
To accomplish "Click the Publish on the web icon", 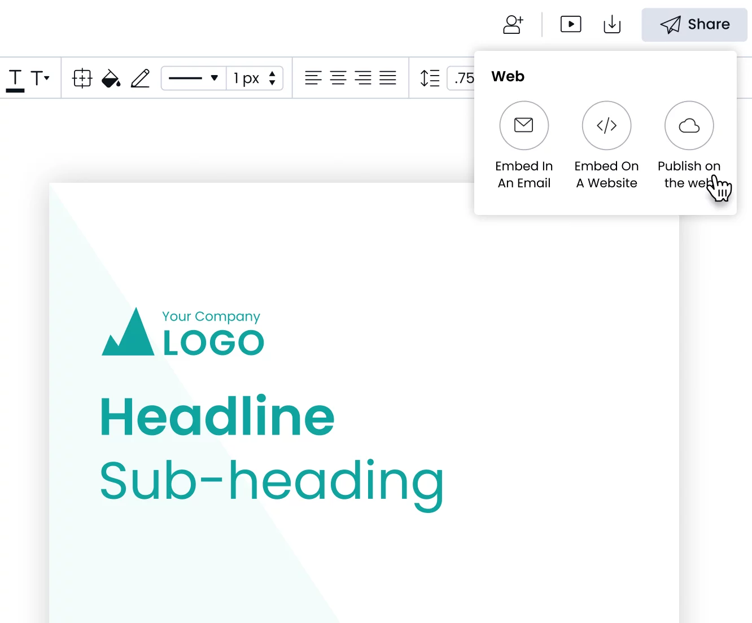I will tap(689, 125).
